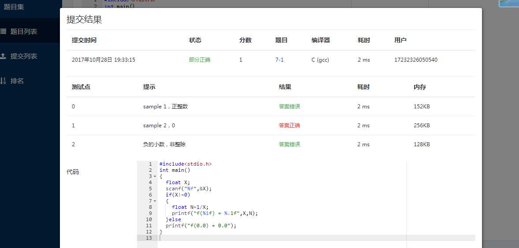The height and width of the screenshot is (248, 519).
Task: Click the 提交结果 dialog title
Action: [84, 19]
